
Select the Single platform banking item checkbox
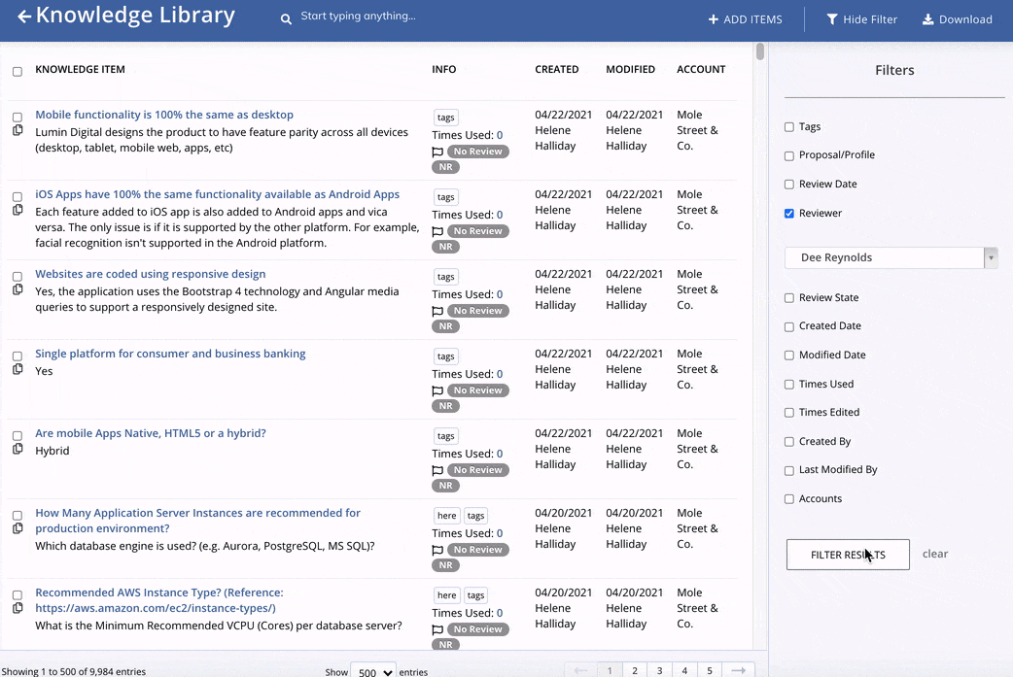click(x=17, y=356)
